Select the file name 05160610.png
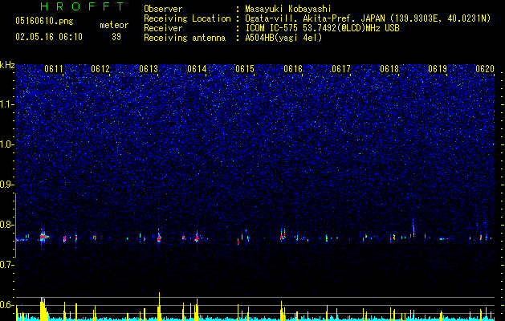The width and height of the screenshot is (505, 321). coord(44,22)
